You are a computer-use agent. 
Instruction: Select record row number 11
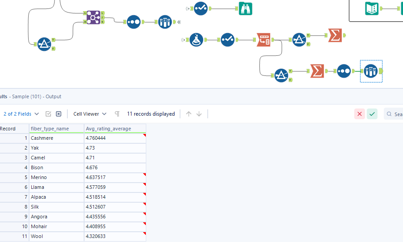coord(14,236)
